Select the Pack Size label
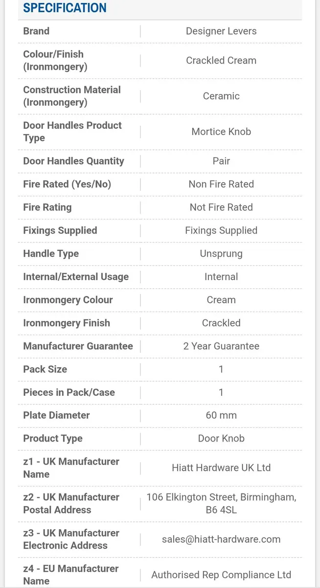The height and width of the screenshot is (588, 320). point(45,369)
